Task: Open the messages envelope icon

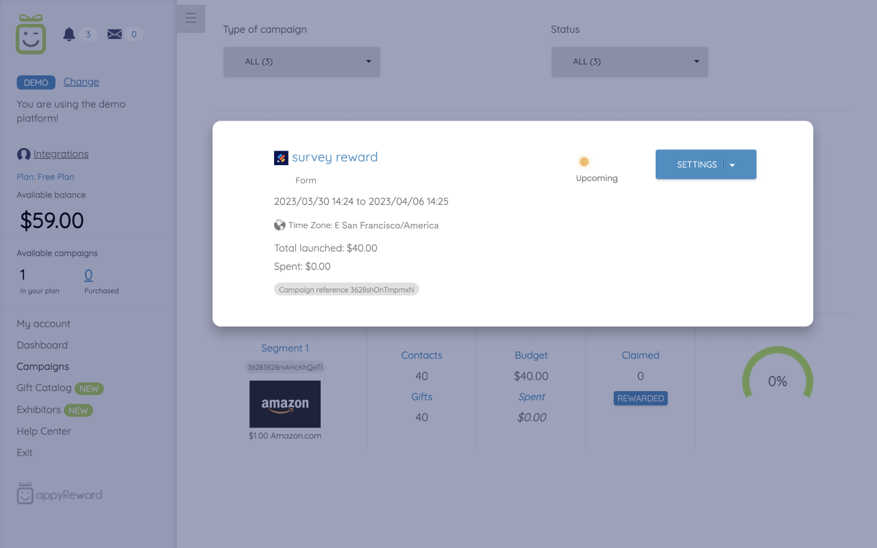Action: pyautogui.click(x=114, y=33)
